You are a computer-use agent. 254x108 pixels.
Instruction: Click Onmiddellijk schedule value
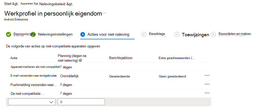69,76
